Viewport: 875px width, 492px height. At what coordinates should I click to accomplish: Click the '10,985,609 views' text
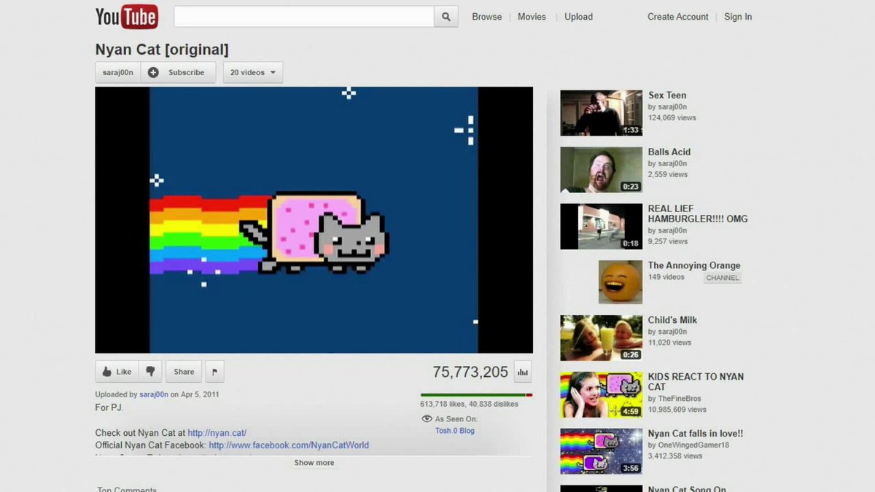coord(677,410)
